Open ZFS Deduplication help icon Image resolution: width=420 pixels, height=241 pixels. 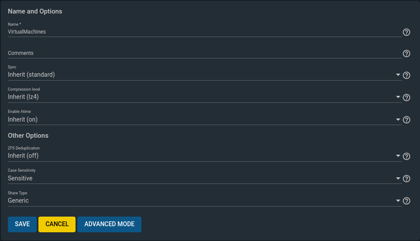click(406, 156)
